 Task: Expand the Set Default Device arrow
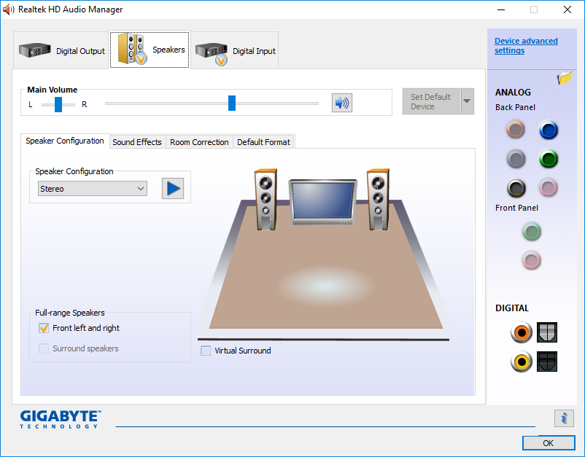pyautogui.click(x=467, y=101)
